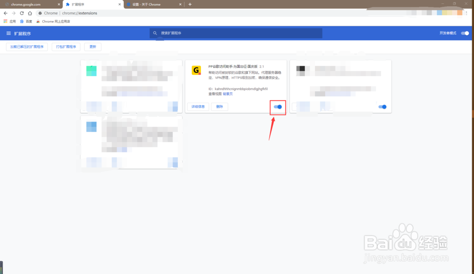The width and height of the screenshot is (474, 274).
Task: Open the 背景页 link
Action: [228, 94]
